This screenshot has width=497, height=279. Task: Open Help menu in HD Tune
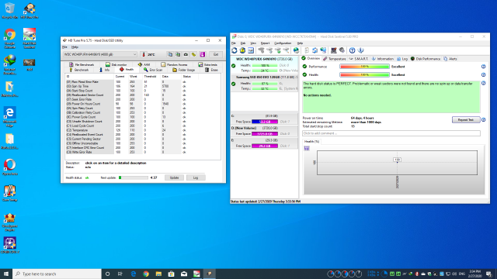click(x=75, y=47)
